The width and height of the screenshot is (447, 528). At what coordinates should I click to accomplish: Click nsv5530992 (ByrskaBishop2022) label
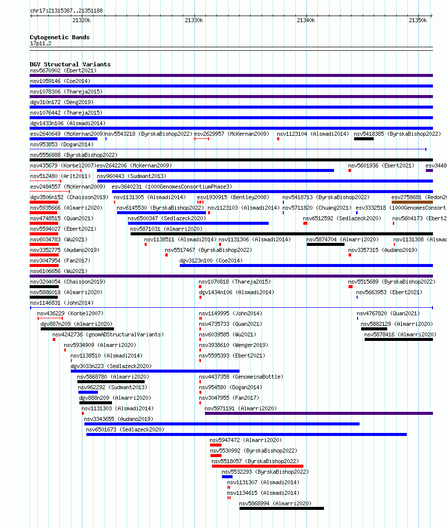tap(254, 451)
